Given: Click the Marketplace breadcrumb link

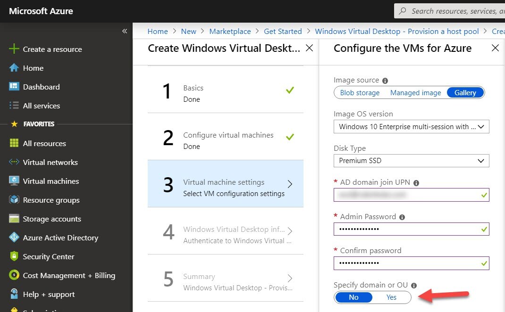Looking at the screenshot, I should [230, 32].
